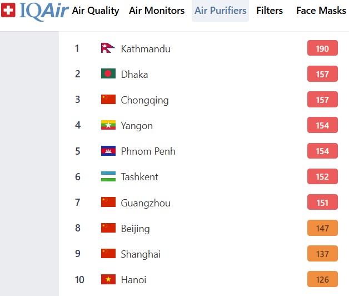Click the Myanmar flag beside Yangon
The height and width of the screenshot is (296, 349).
click(108, 125)
